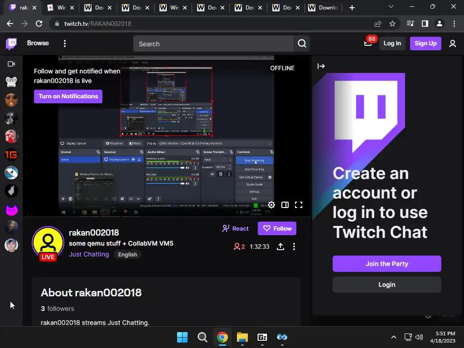Open the browser media control icon

click(x=410, y=24)
